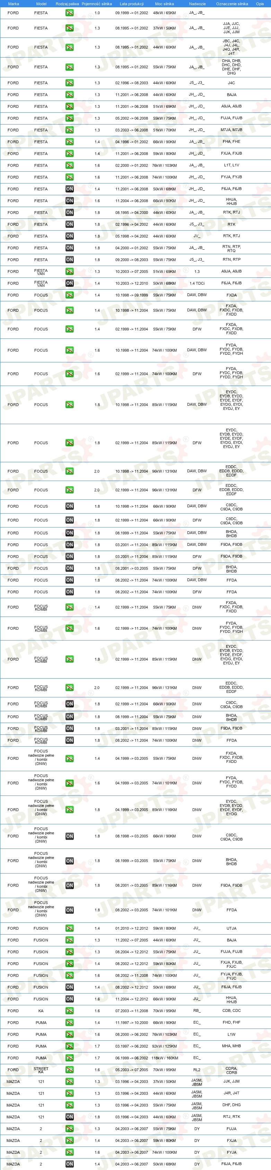Click the petrol icon in Fiesta 1.0 row
The height and width of the screenshot is (1170, 271).
(69, 13)
